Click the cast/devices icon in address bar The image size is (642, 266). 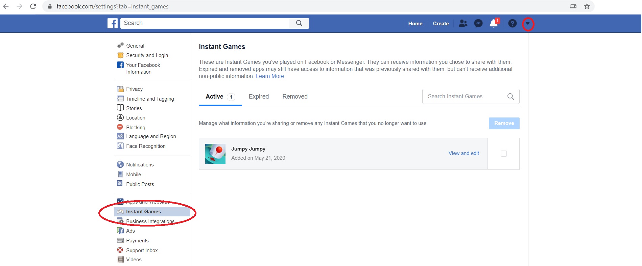573,6
